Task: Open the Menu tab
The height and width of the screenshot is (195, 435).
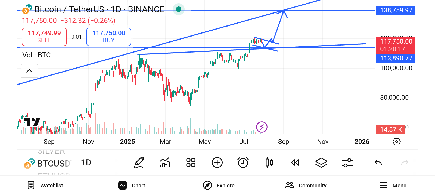Action: pos(393,186)
